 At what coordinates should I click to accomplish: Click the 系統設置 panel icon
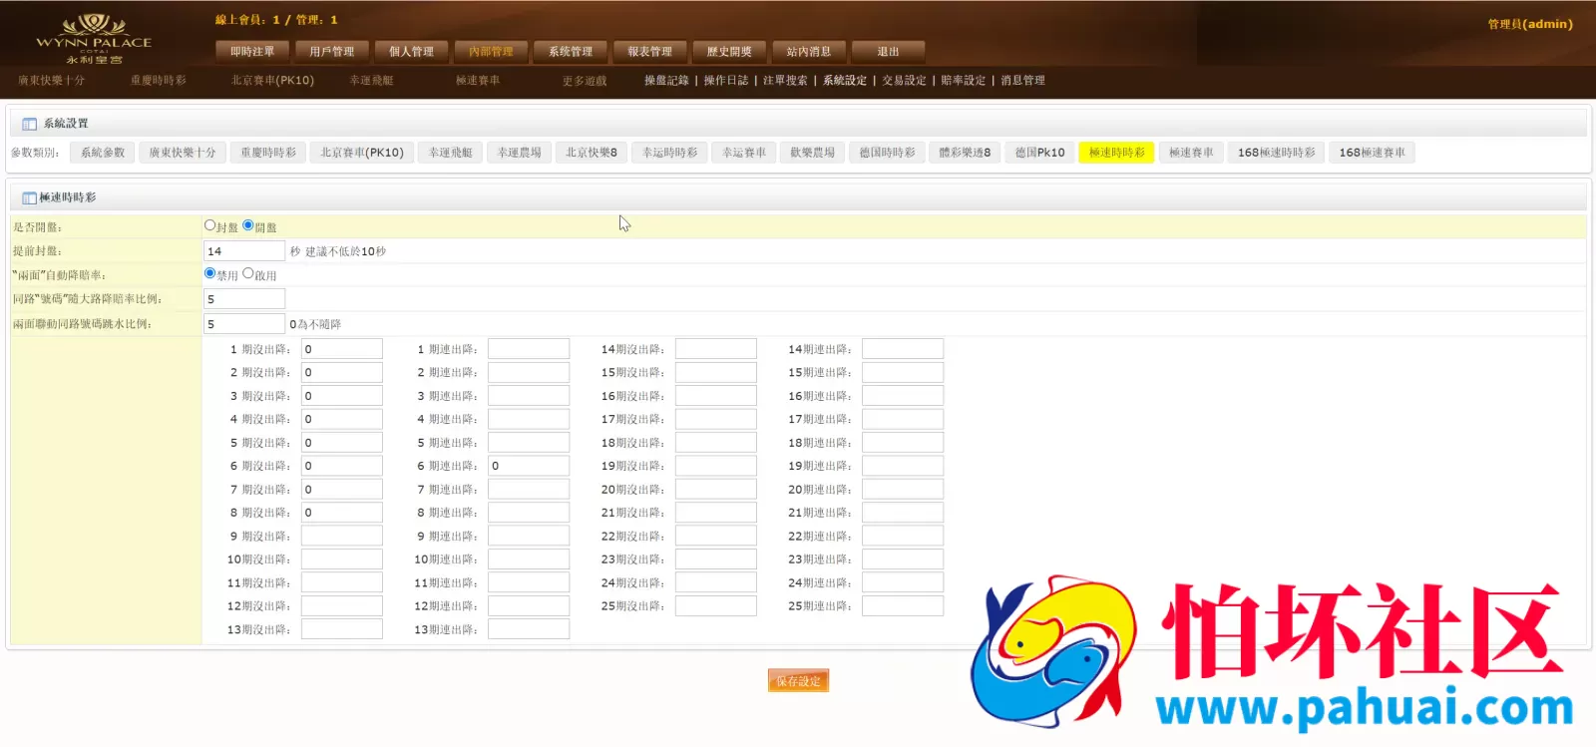pos(29,124)
